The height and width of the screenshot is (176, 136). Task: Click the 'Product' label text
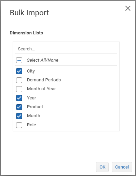[x=35, y=107]
